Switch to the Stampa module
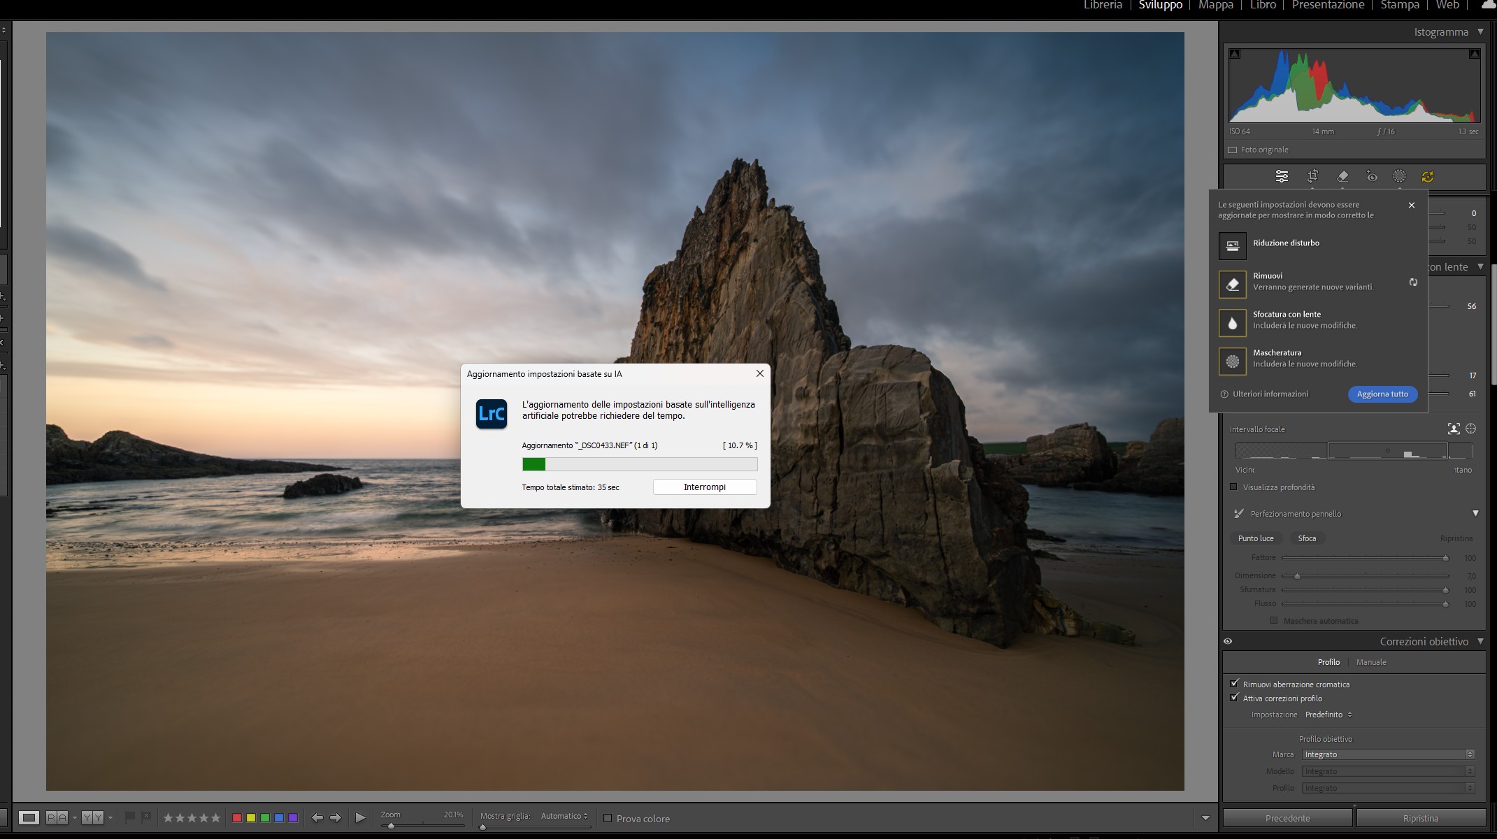1497x839 pixels. pyautogui.click(x=1400, y=5)
